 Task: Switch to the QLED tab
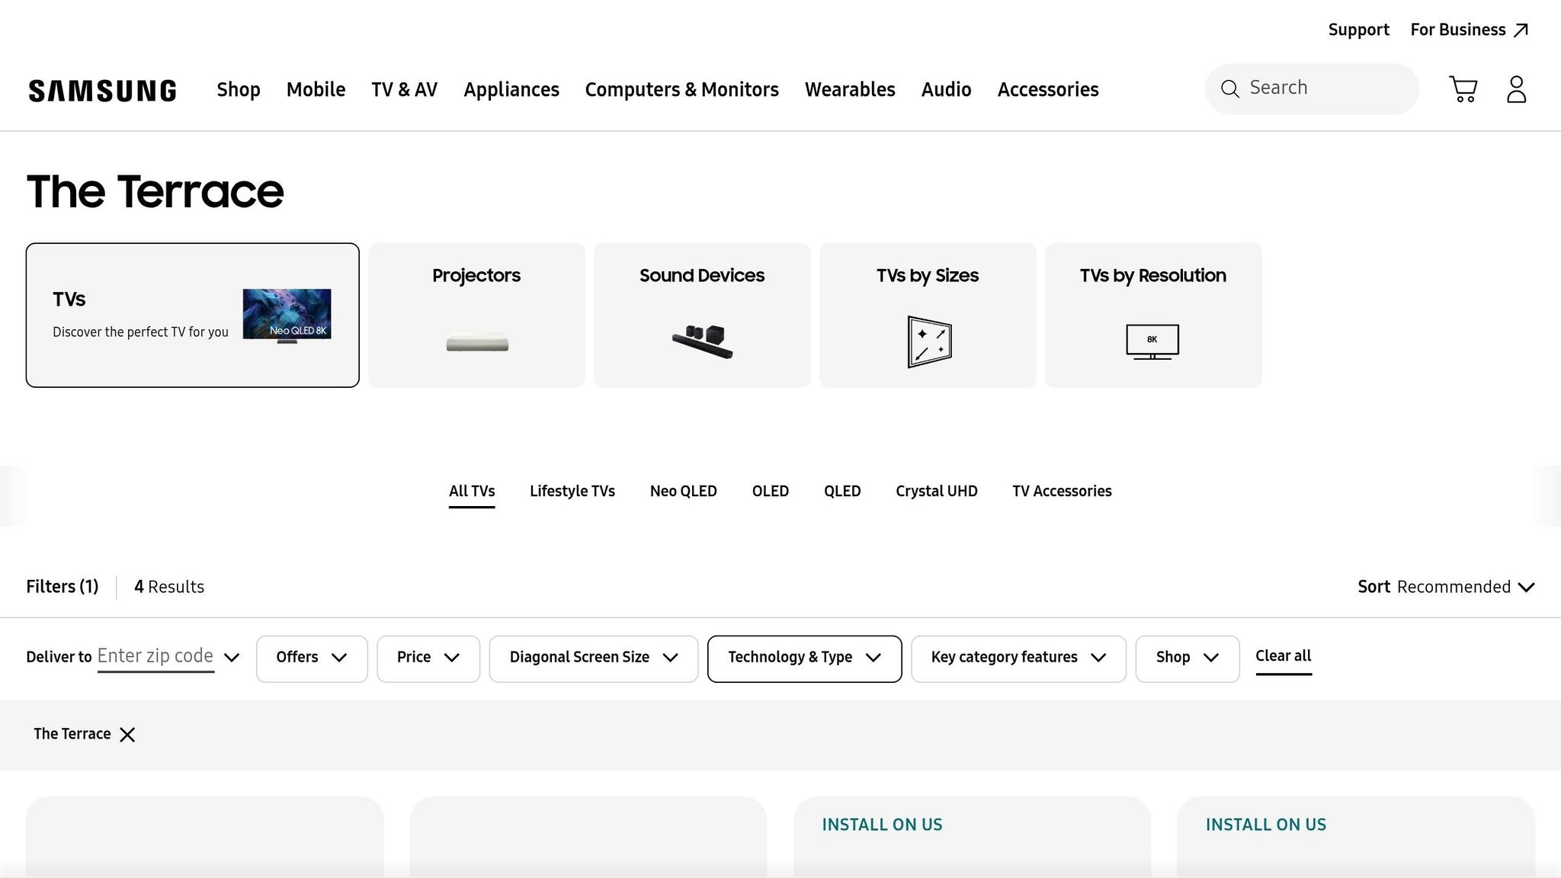point(842,492)
